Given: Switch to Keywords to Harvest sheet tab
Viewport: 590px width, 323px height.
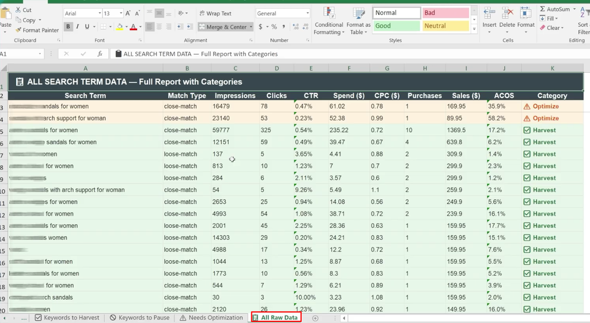Looking at the screenshot, I should pos(67,318).
